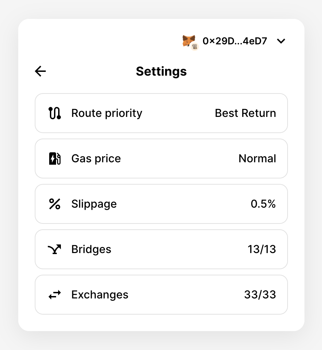322x350 pixels.
Task: Open the Bridges settings row
Action: click(x=161, y=249)
